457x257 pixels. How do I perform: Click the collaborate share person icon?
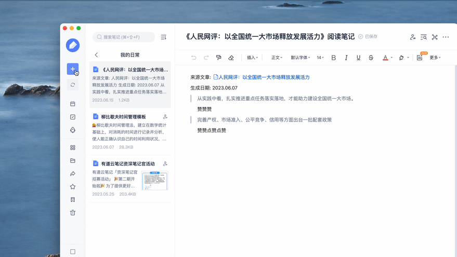click(412, 37)
